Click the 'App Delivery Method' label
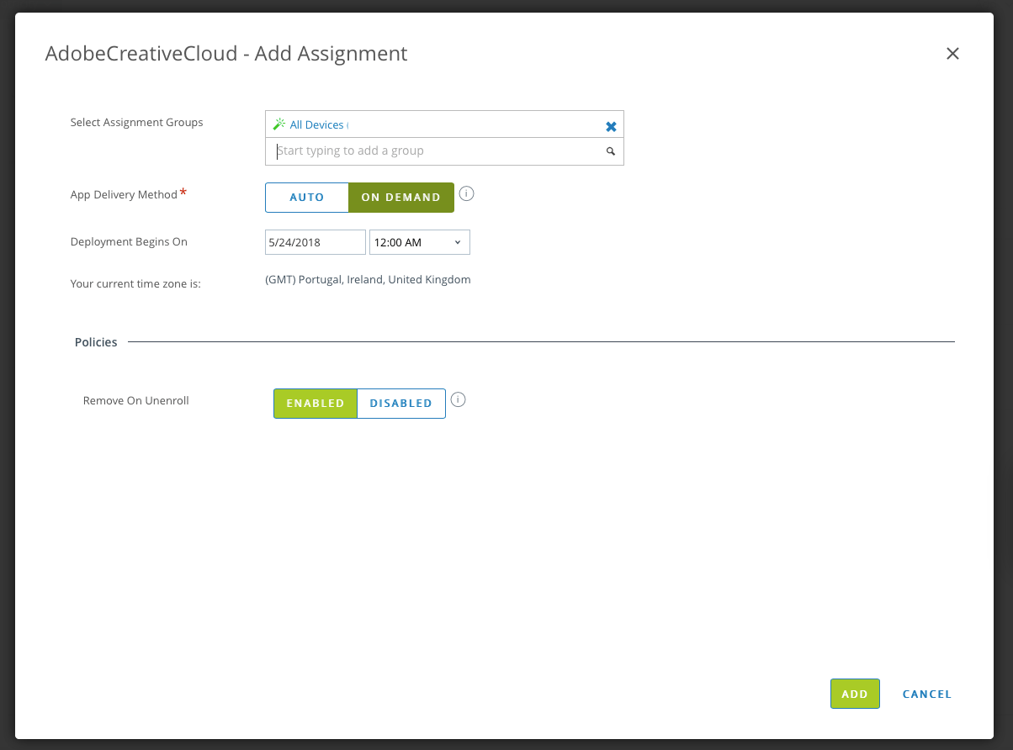The width and height of the screenshot is (1013, 750). tap(124, 194)
